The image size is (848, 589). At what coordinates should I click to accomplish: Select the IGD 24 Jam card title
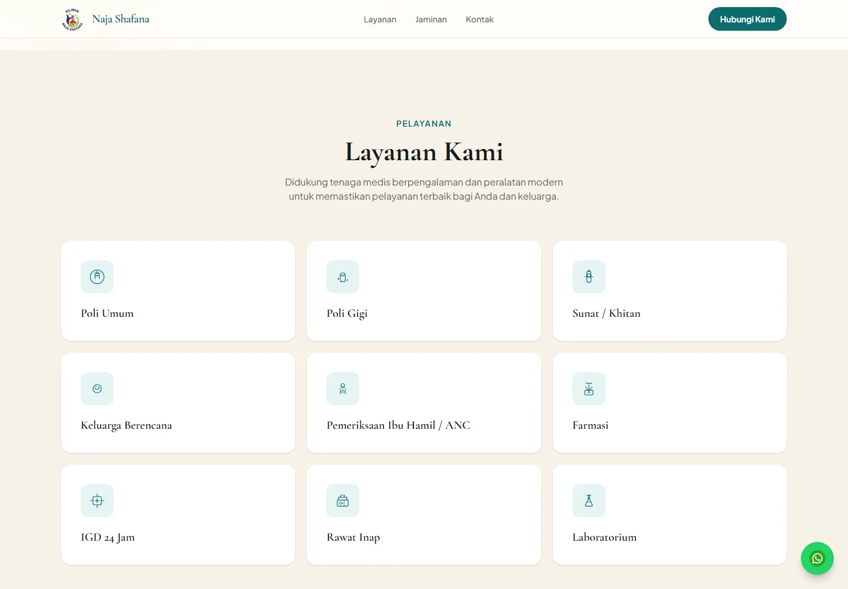[108, 537]
